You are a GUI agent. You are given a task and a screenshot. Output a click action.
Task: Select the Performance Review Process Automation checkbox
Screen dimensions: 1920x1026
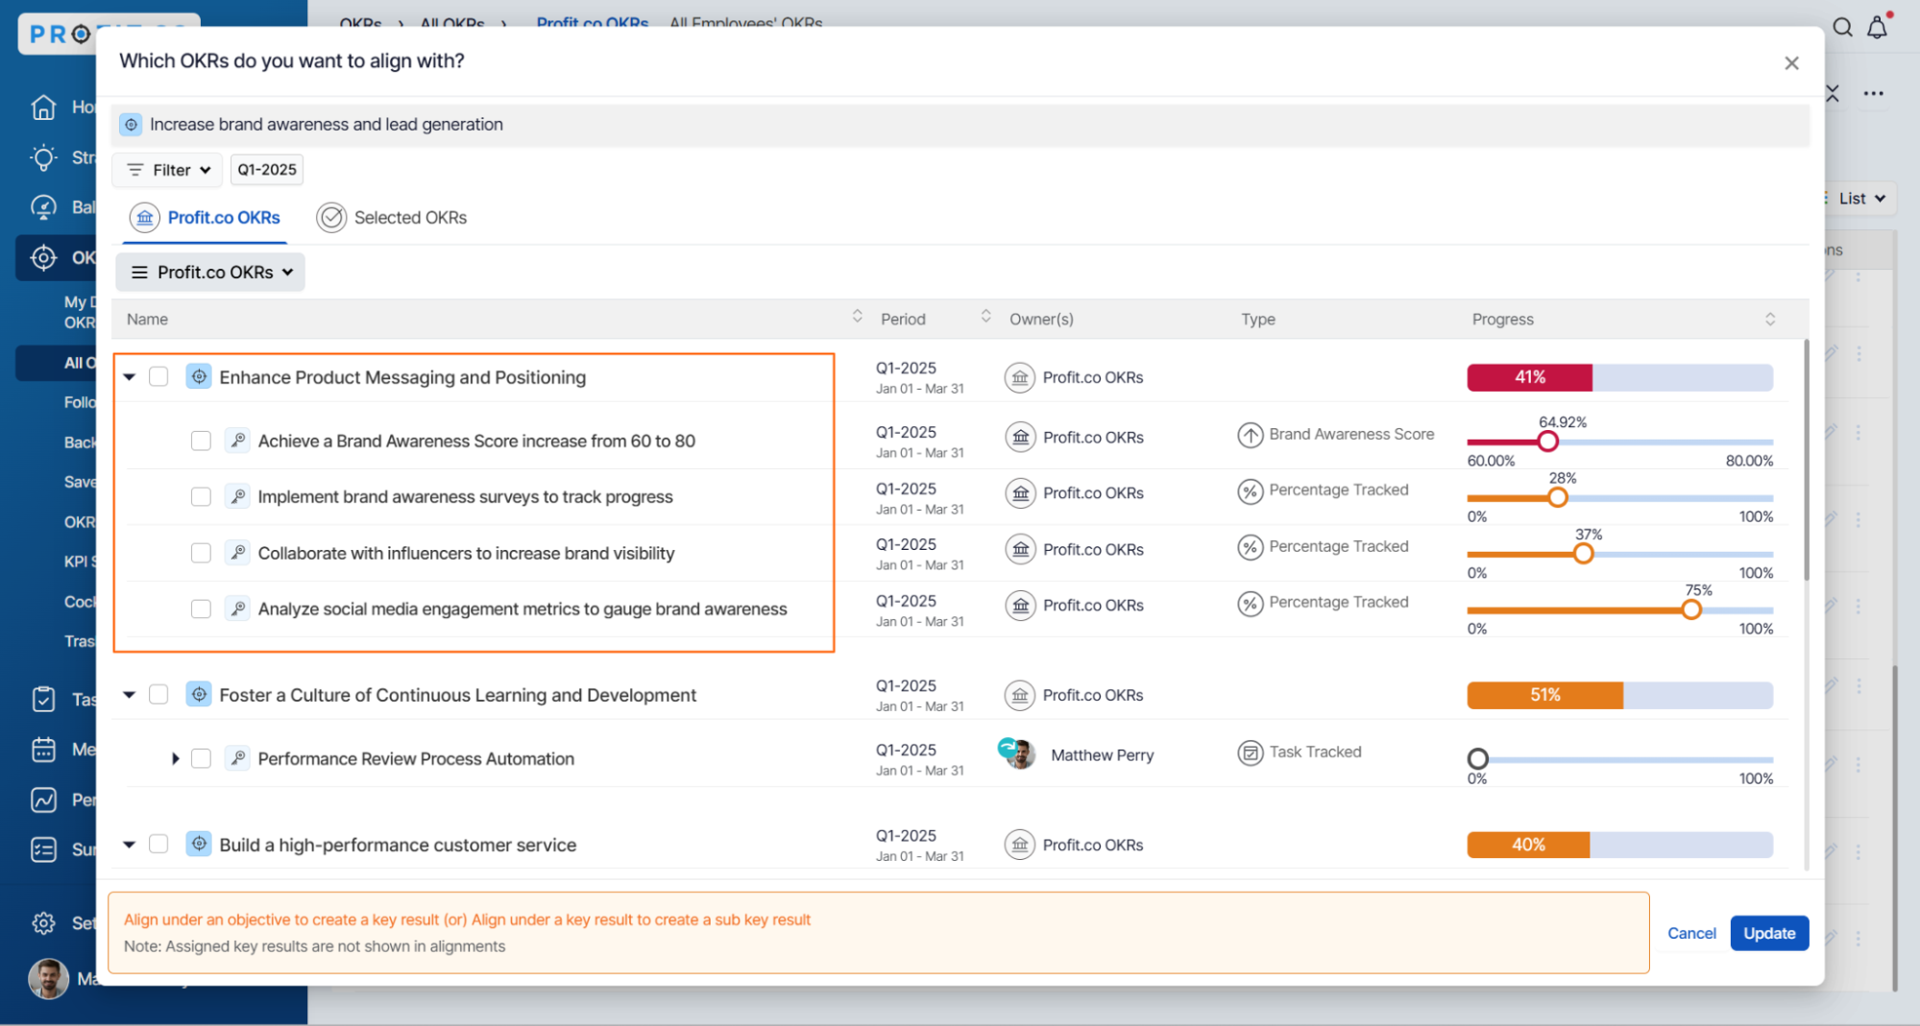point(201,758)
